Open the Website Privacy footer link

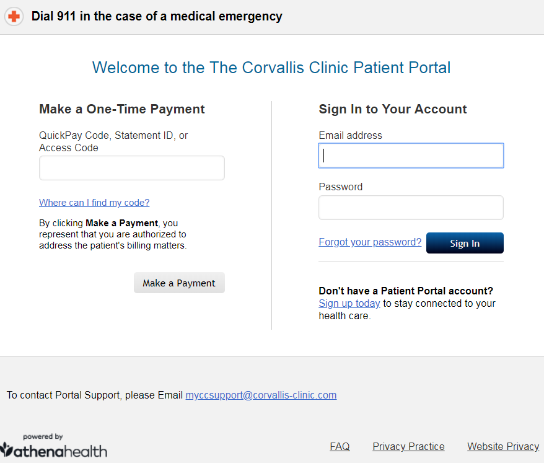[x=503, y=446]
